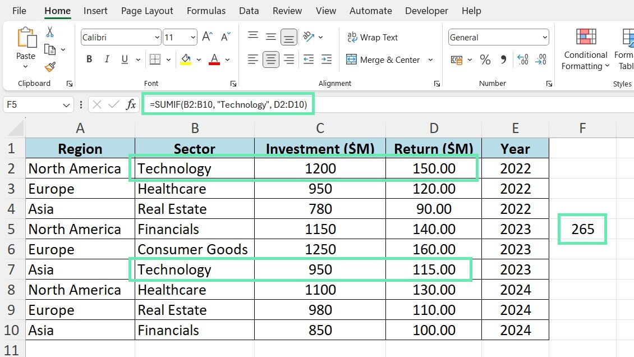Select the Format Painter brush
634x357 pixels.
(x=50, y=67)
